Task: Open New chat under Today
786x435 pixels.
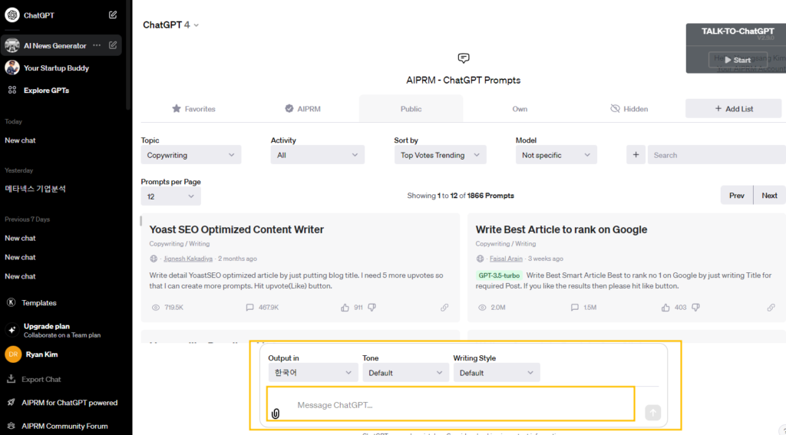Action: coord(20,140)
